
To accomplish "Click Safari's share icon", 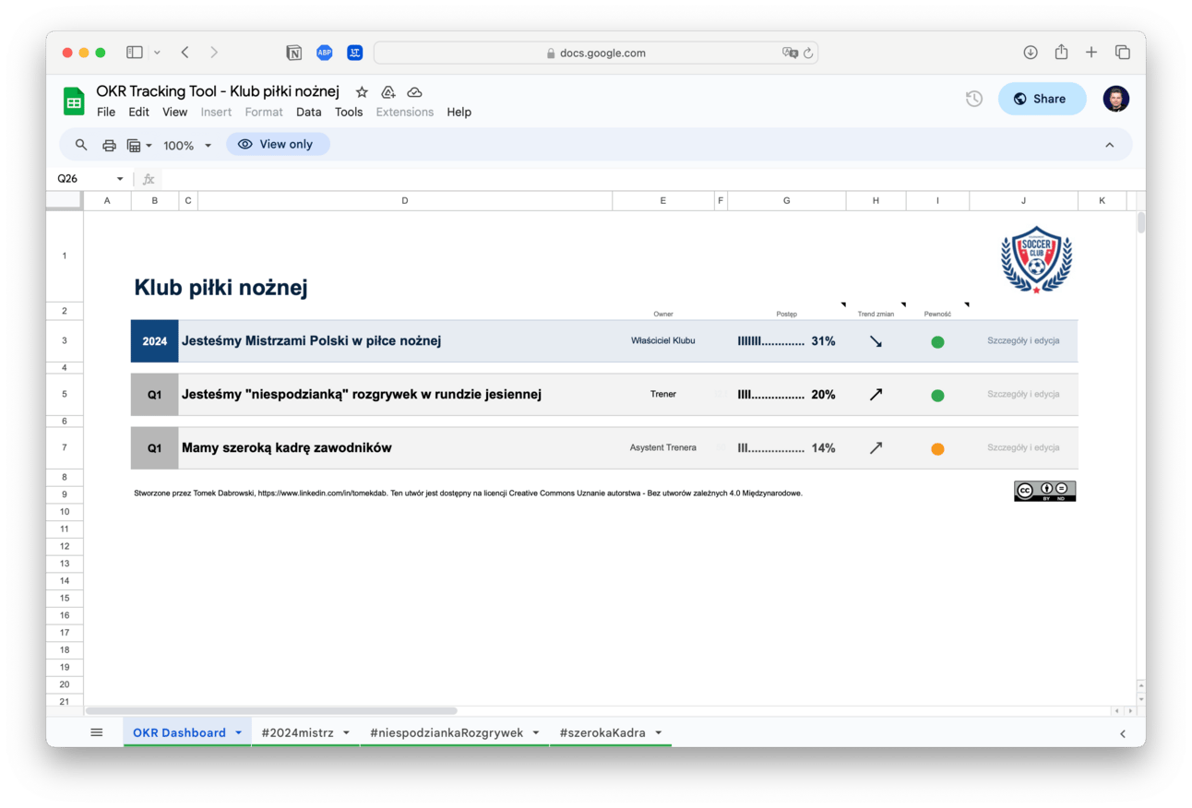I will pos(1061,52).
